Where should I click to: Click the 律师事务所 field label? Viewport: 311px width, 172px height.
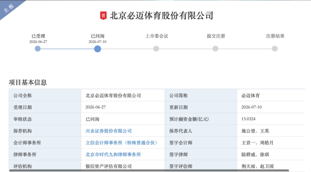pos(25,155)
